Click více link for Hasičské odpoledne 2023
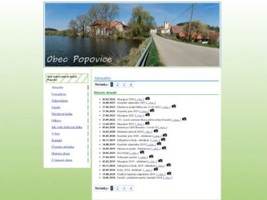Viewport: 267px width, 200px height. pyautogui.click(x=151, y=103)
